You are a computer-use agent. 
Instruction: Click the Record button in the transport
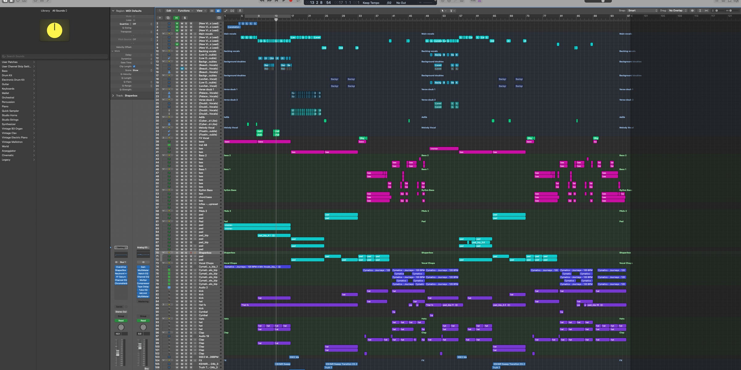pos(290,1)
